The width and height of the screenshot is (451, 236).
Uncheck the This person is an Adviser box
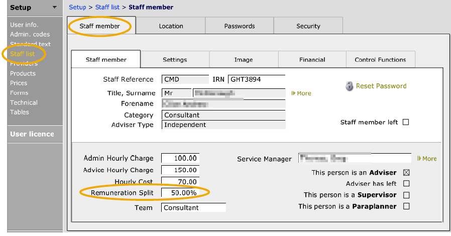406,172
